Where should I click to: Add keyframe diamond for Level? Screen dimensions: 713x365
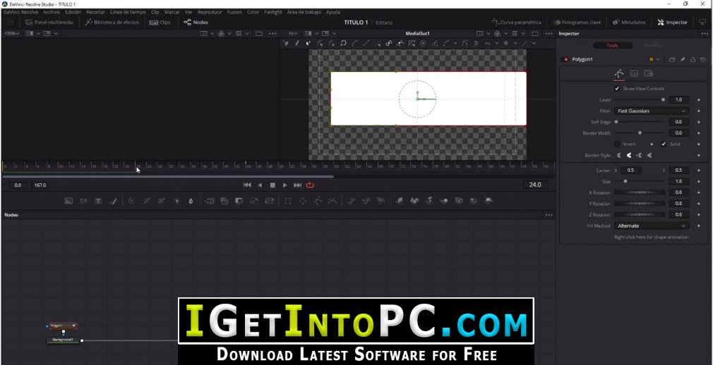pyautogui.click(x=699, y=99)
